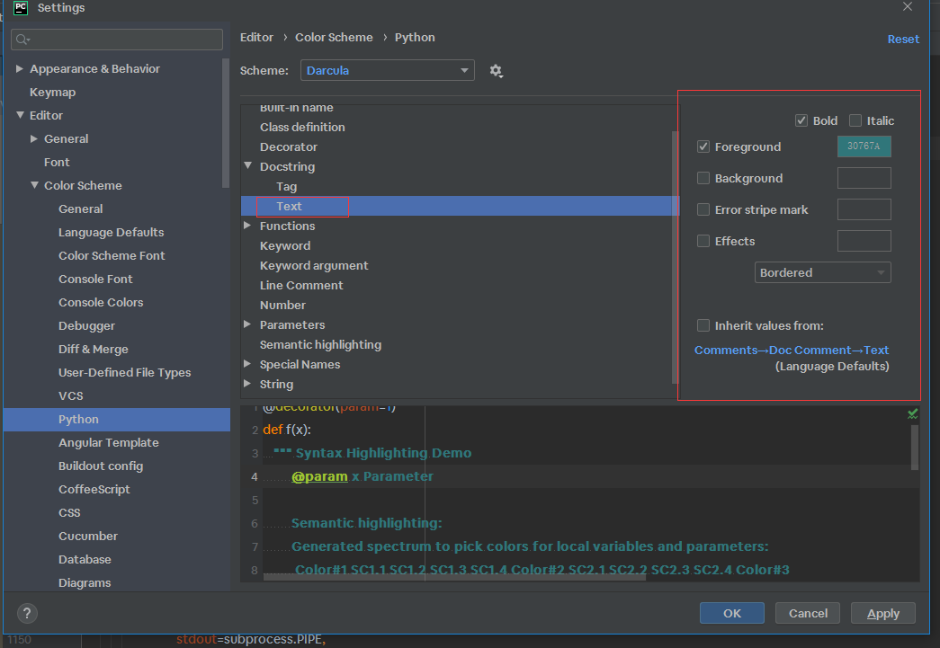Enable the Error stripe mark checkbox
The image size is (940, 648).
703,209
